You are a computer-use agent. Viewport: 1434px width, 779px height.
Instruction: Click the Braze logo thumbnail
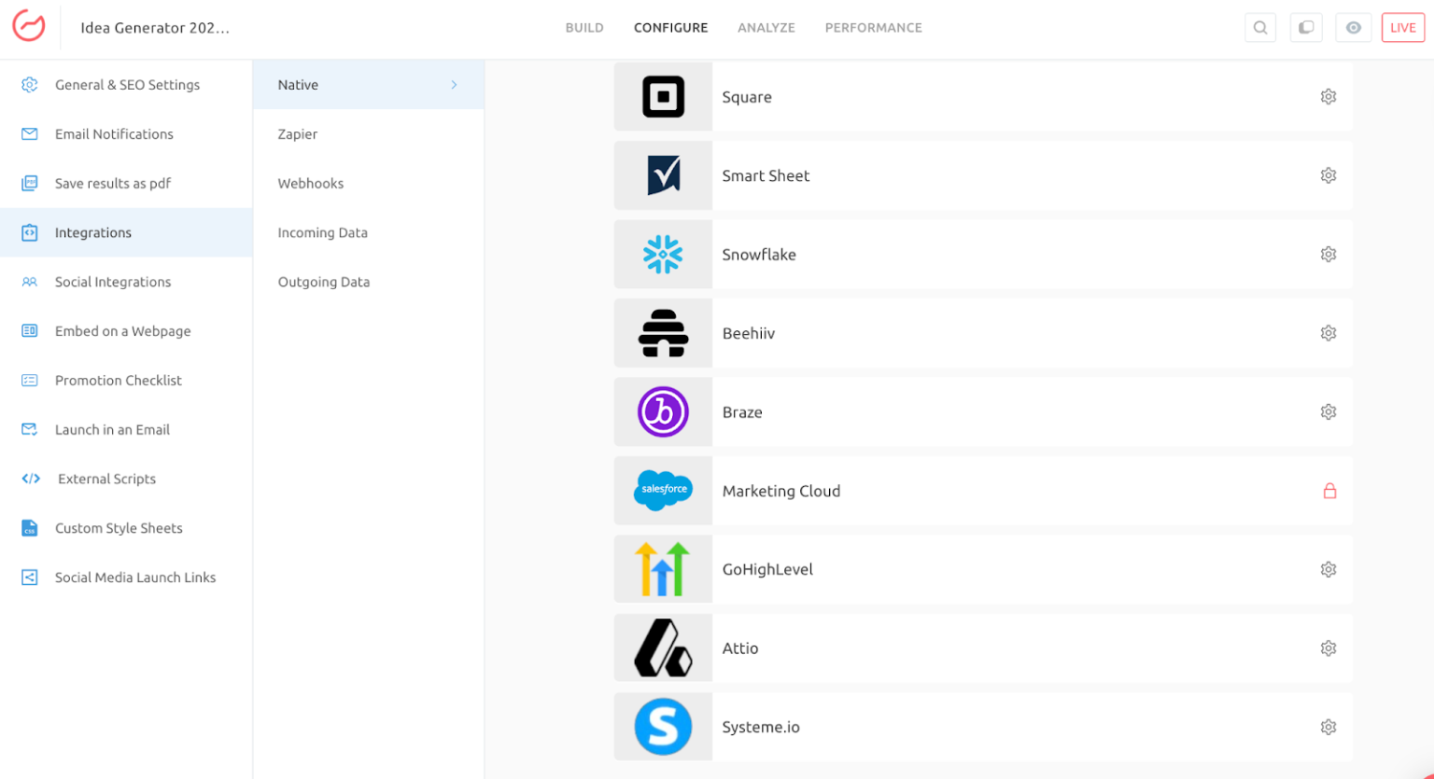(x=663, y=412)
